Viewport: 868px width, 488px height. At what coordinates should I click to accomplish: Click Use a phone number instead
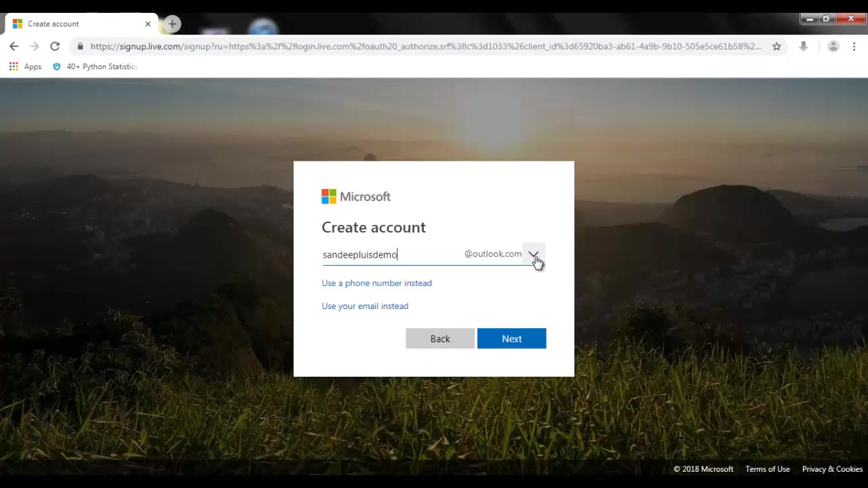point(376,283)
